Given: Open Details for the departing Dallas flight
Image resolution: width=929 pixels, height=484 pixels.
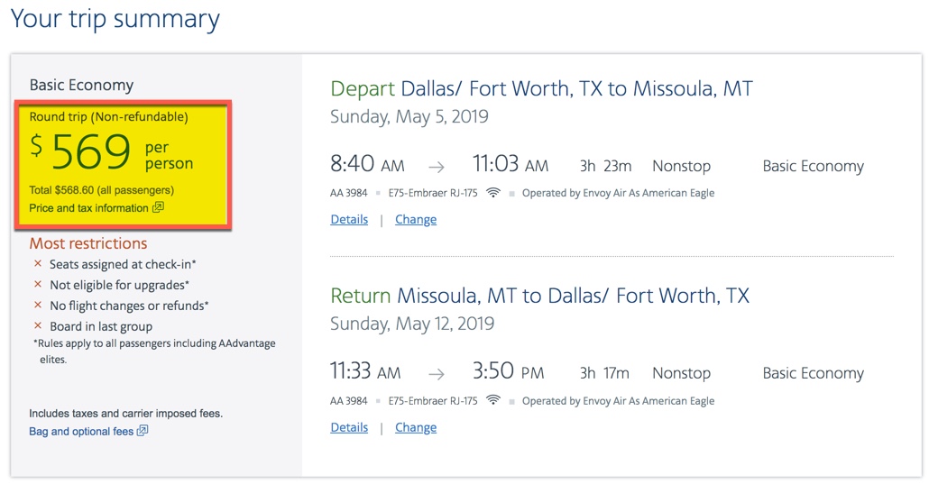Looking at the screenshot, I should pyautogui.click(x=349, y=220).
